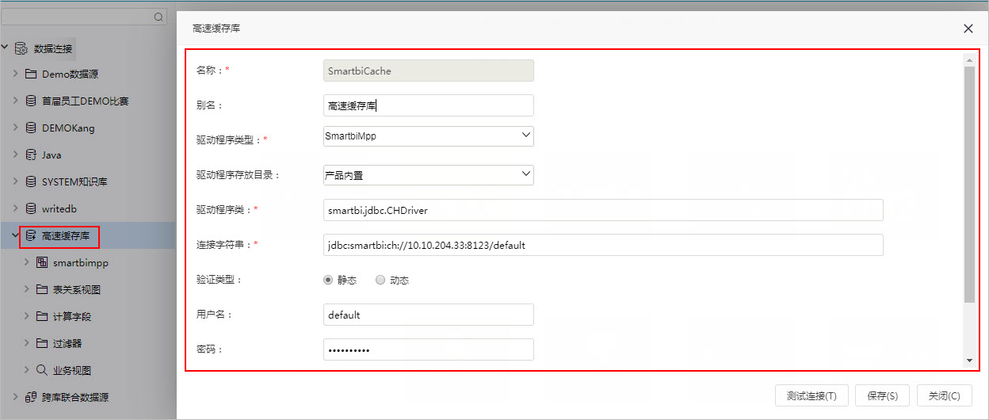Click the search magnifier icon in sidebar

158,16
